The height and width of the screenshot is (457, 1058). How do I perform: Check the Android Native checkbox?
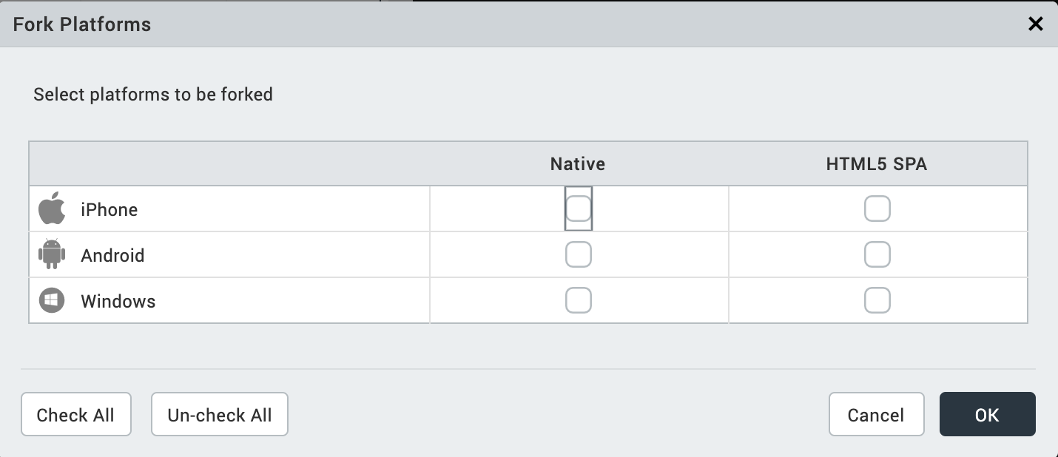579,255
